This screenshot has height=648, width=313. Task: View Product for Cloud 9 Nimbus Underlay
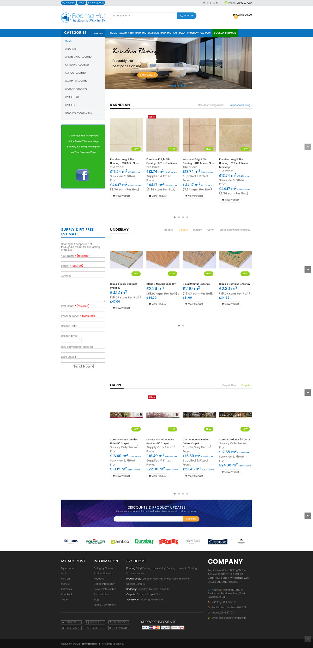pos(158,304)
